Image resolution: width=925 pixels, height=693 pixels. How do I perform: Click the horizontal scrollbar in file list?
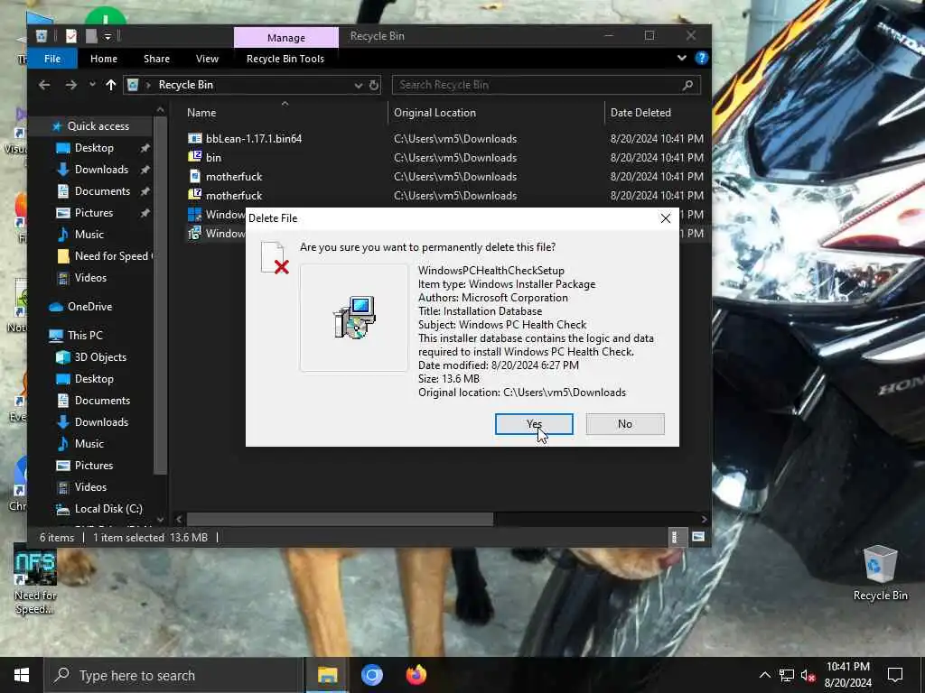pos(340,519)
